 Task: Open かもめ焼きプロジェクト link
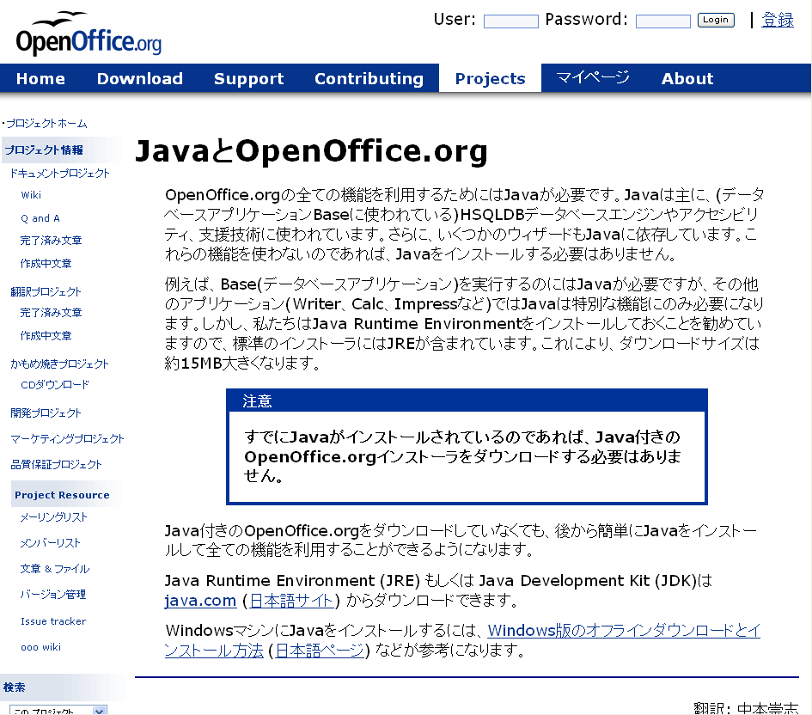[59, 364]
